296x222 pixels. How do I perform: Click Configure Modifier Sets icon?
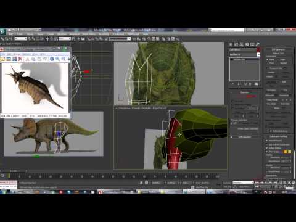point(256,84)
